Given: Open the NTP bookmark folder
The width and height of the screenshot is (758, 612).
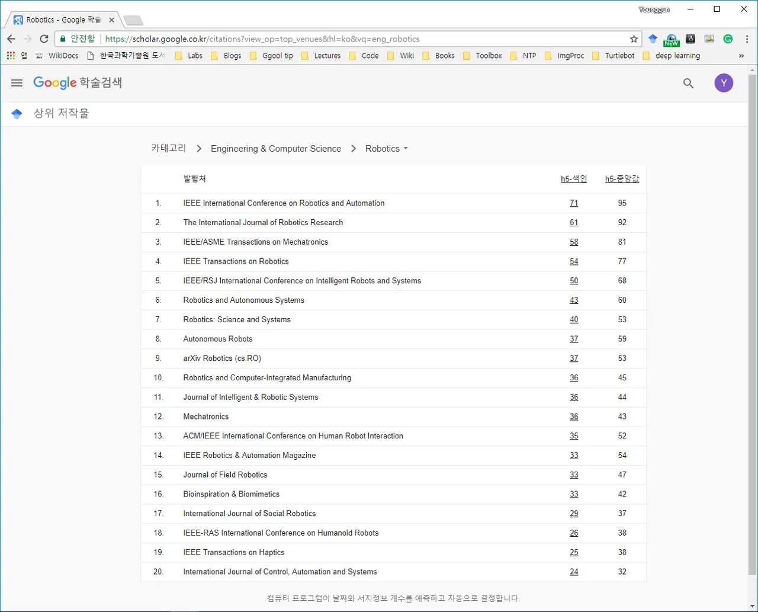Looking at the screenshot, I should pos(523,56).
